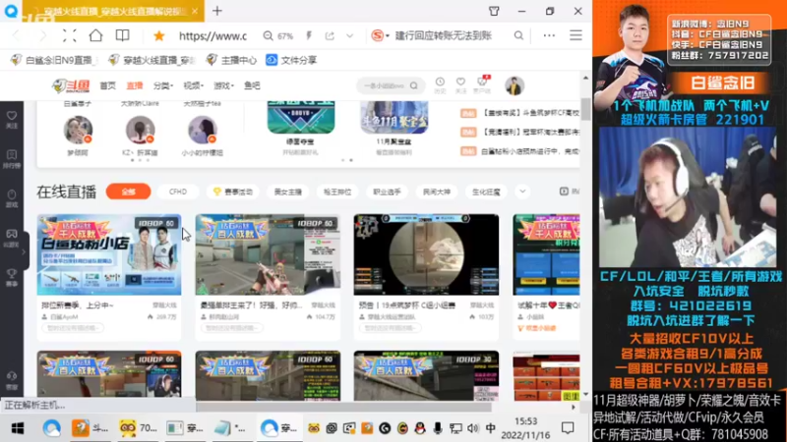Select the 全部 filter pill
Screen dimensions: 787x442
(129, 192)
